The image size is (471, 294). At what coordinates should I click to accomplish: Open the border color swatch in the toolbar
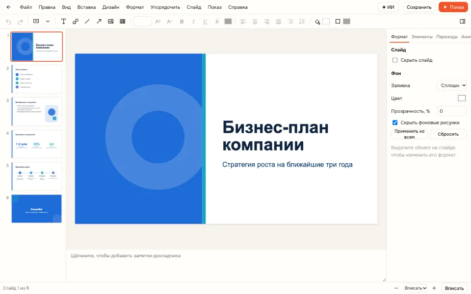point(347,21)
